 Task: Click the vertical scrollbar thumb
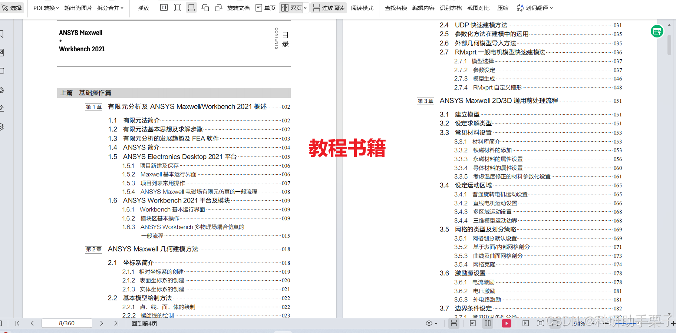click(669, 45)
